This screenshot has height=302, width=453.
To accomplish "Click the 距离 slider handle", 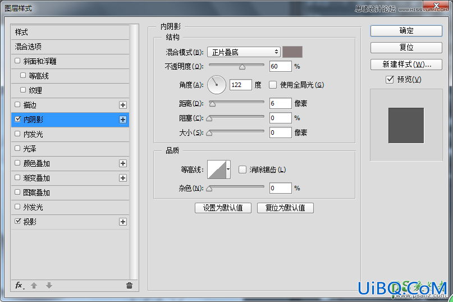I will 212,104.
